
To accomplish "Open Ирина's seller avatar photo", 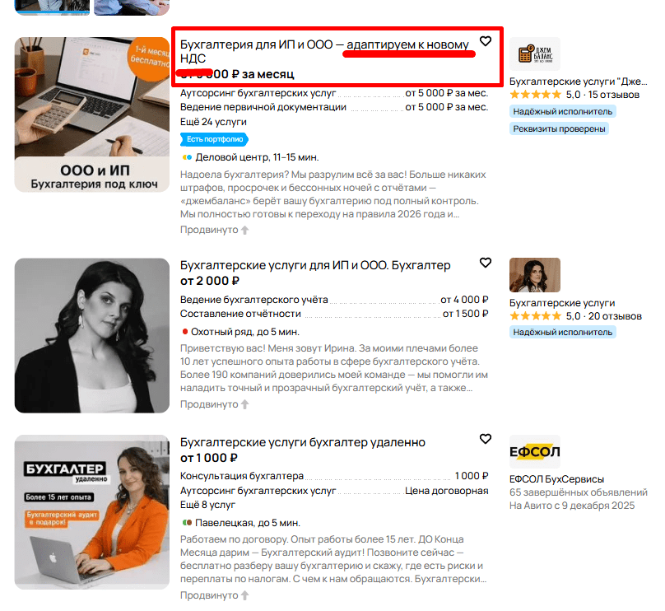I will pos(534,275).
